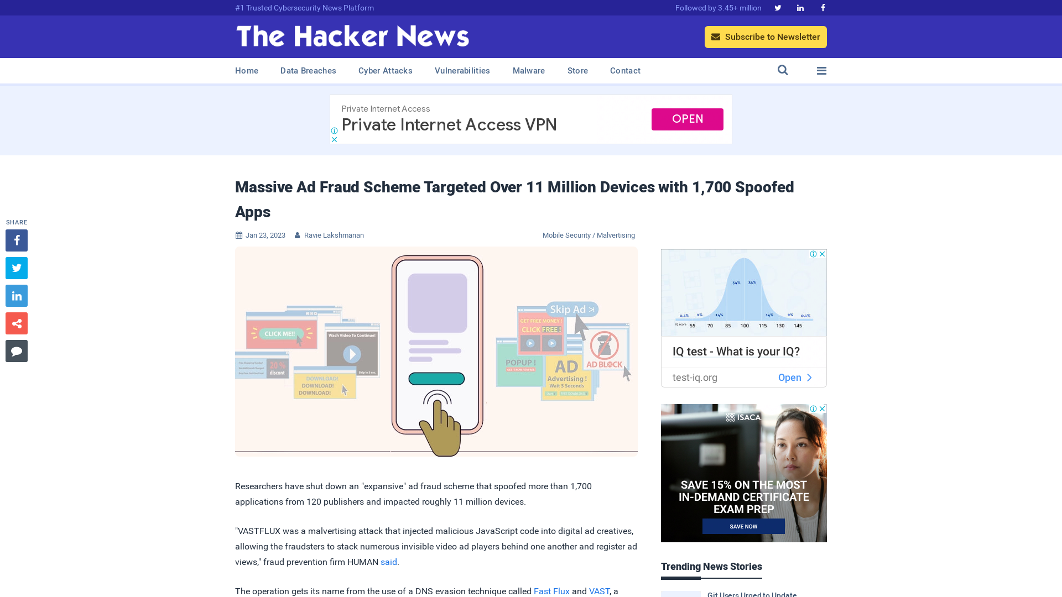Click the LinkedIn share icon

click(x=16, y=295)
